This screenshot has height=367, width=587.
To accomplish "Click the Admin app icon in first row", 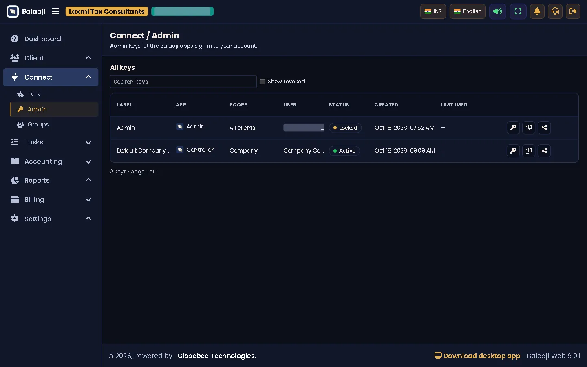I will (x=179, y=127).
